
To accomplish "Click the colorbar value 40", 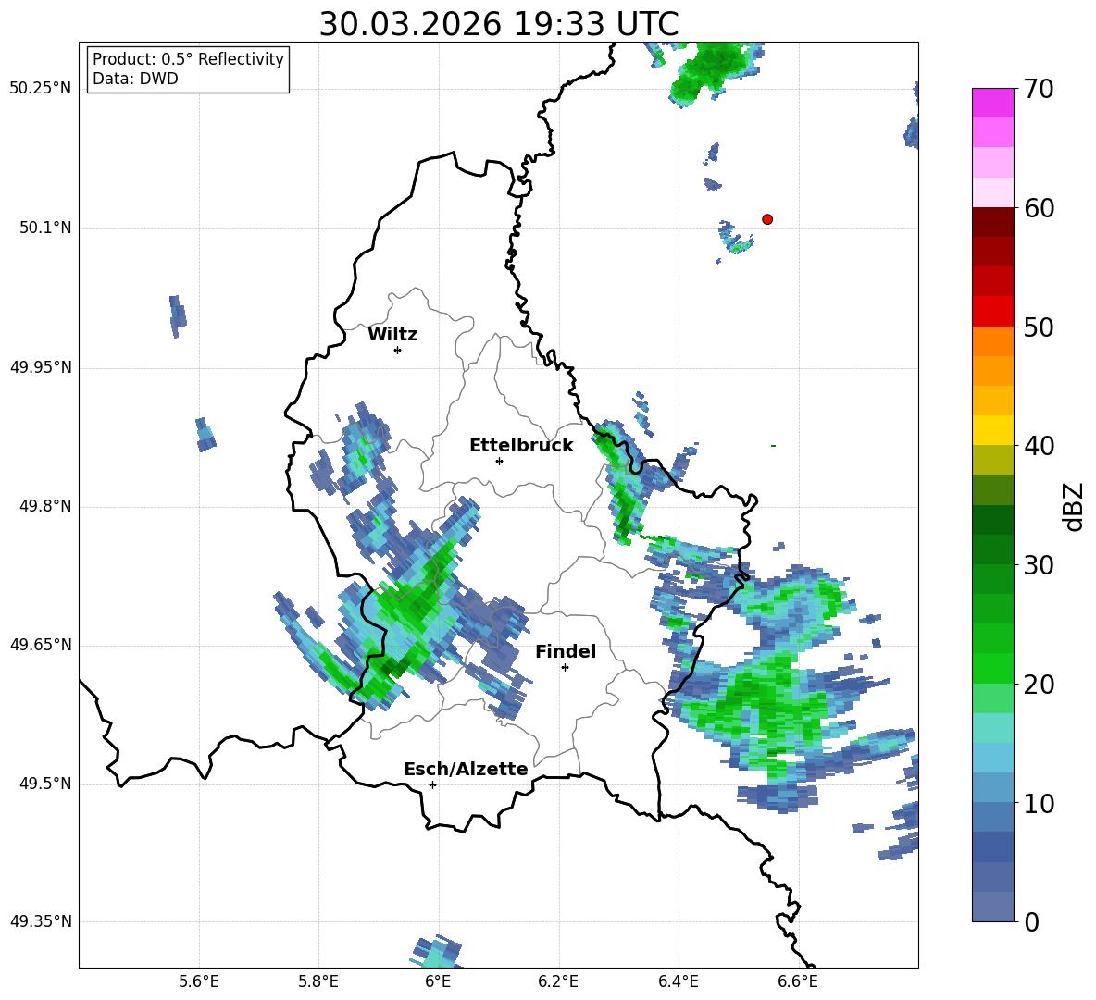I will [x=1039, y=446].
